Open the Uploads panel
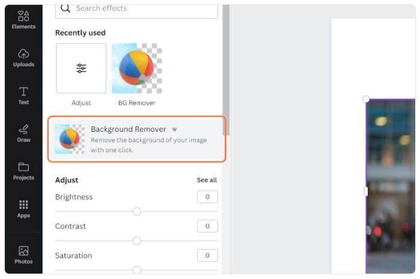This screenshot has width=420, height=279. pos(23,58)
